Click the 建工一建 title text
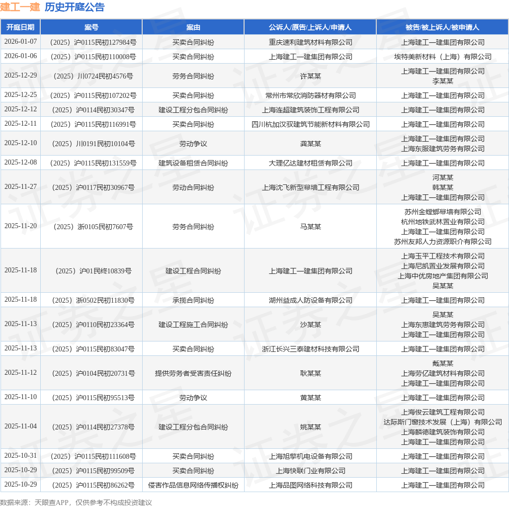Screen dimensions: 509x507 tap(20, 7)
